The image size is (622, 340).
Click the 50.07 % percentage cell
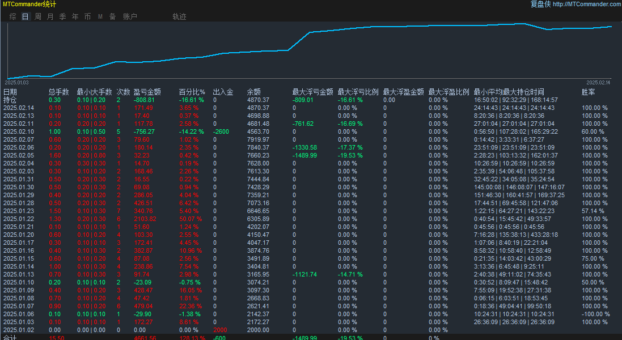pos(191,219)
